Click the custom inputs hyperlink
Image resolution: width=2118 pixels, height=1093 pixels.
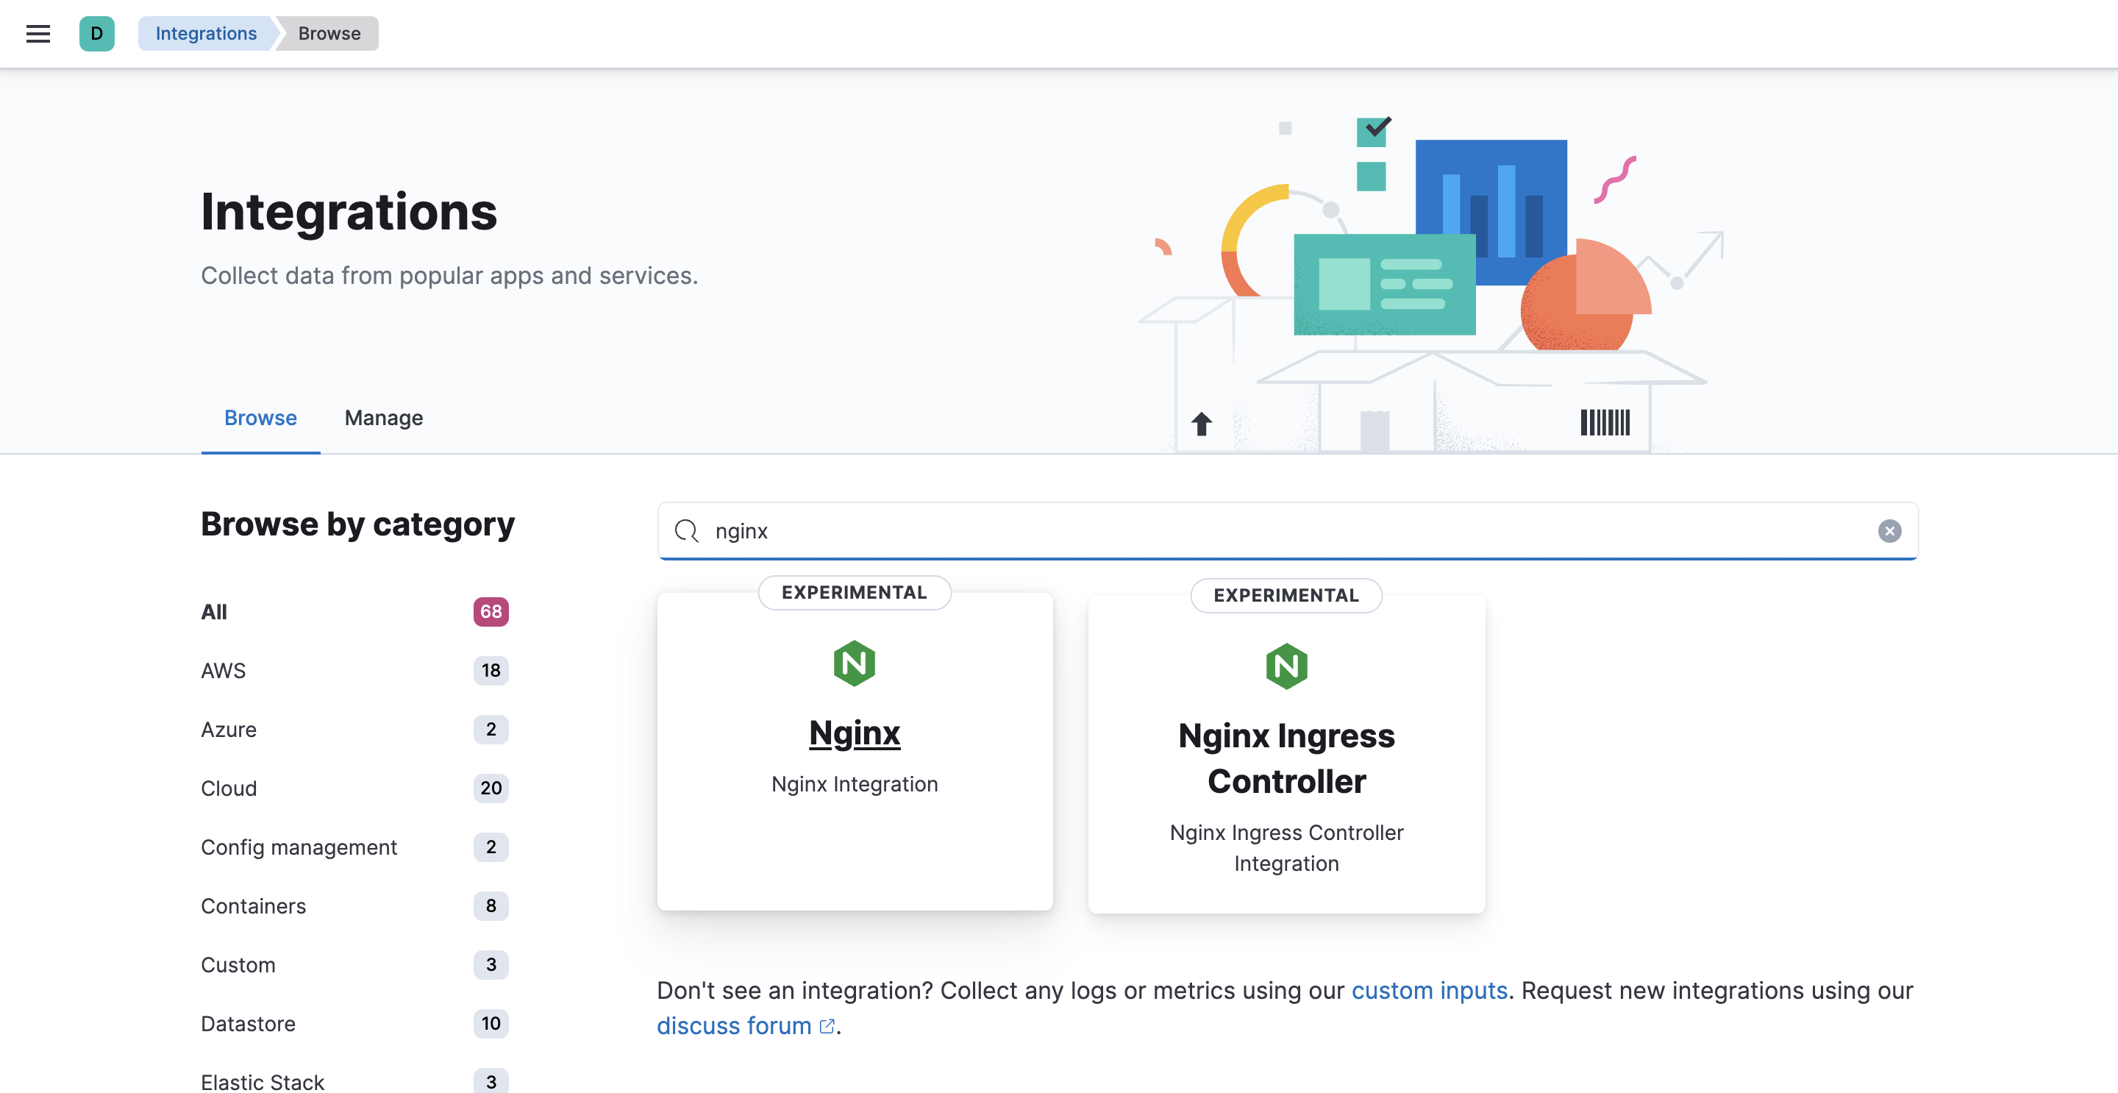1428,990
